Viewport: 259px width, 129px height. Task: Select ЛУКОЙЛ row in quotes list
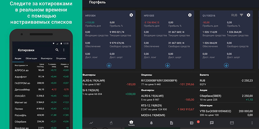(41, 96)
